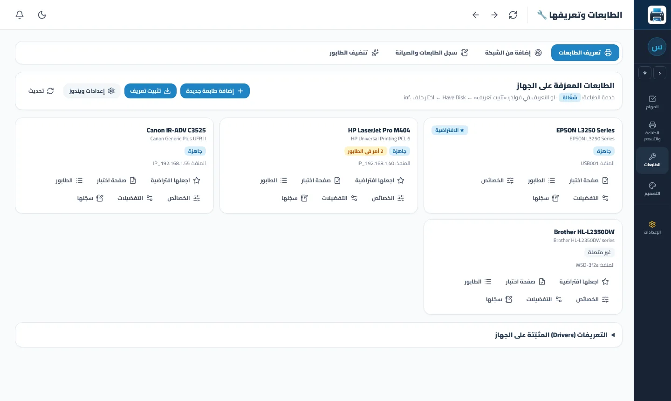
Task: Switch to إضافة من الشبكة tab
Action: point(514,53)
